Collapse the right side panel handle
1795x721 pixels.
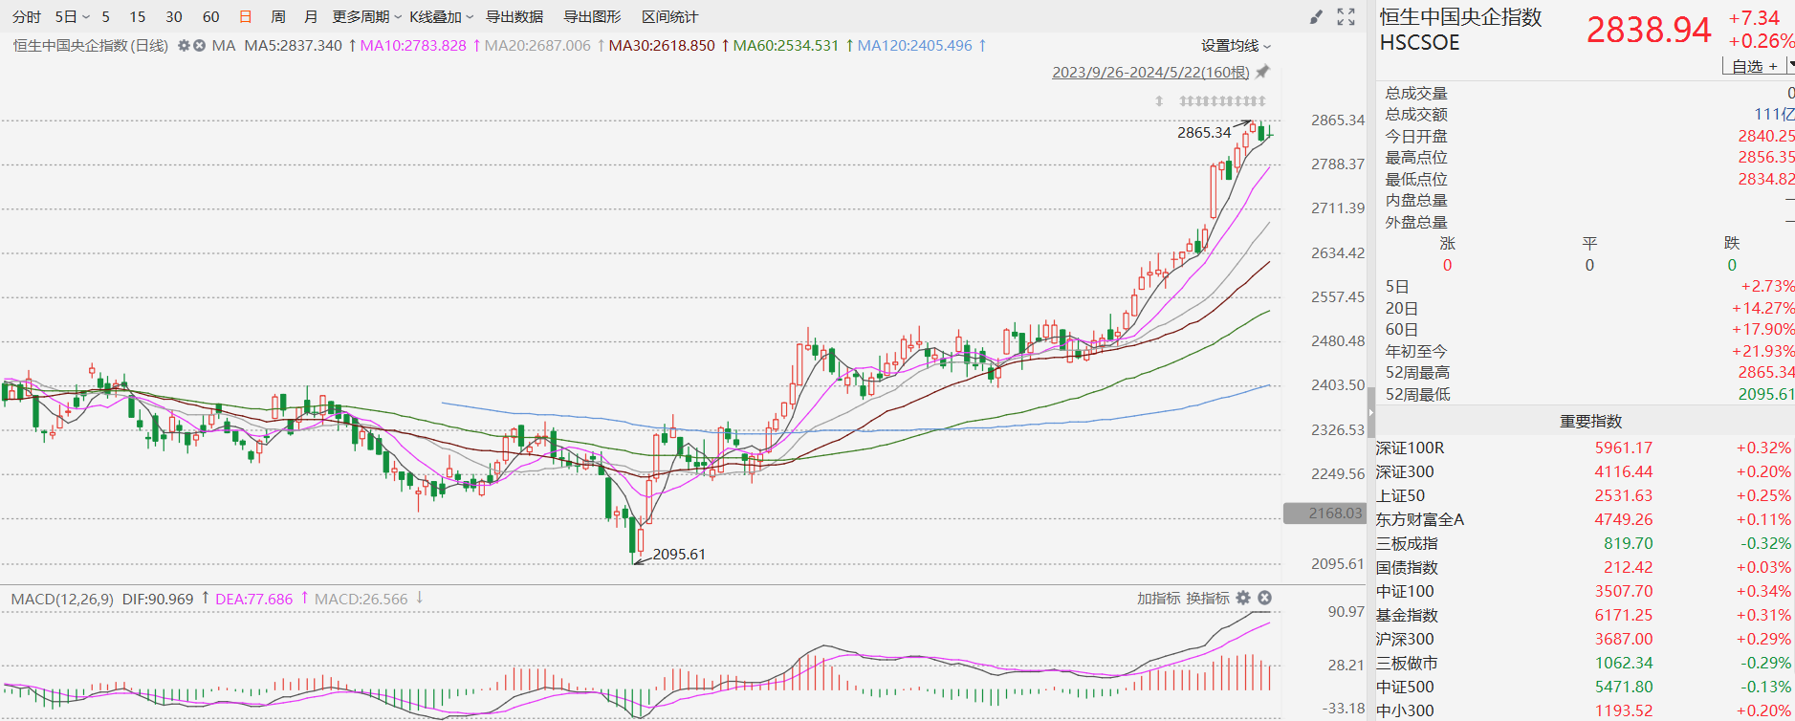tap(1370, 411)
